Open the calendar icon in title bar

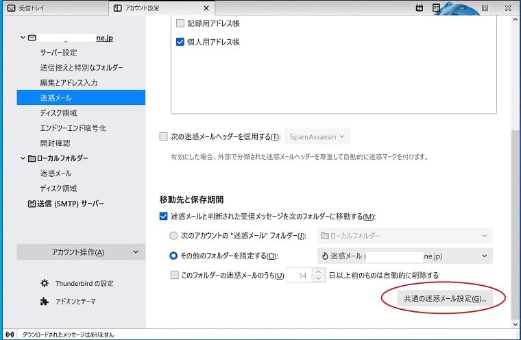(420, 8)
